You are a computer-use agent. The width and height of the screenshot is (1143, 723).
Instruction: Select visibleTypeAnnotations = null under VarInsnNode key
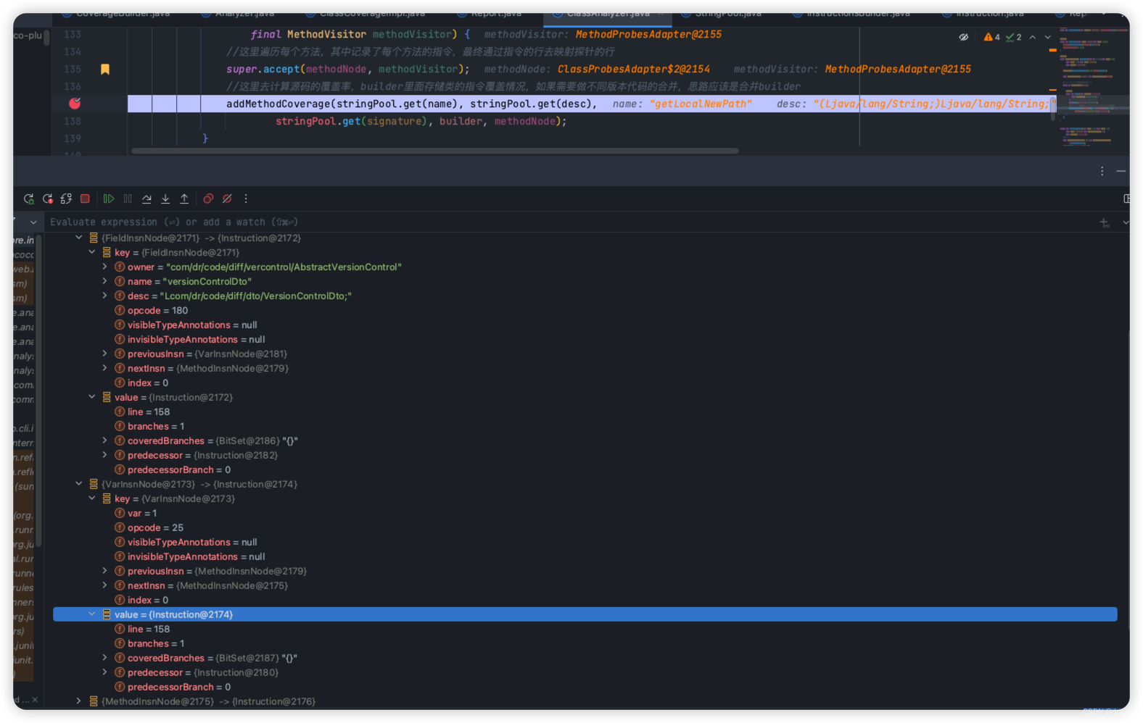tap(585, 542)
